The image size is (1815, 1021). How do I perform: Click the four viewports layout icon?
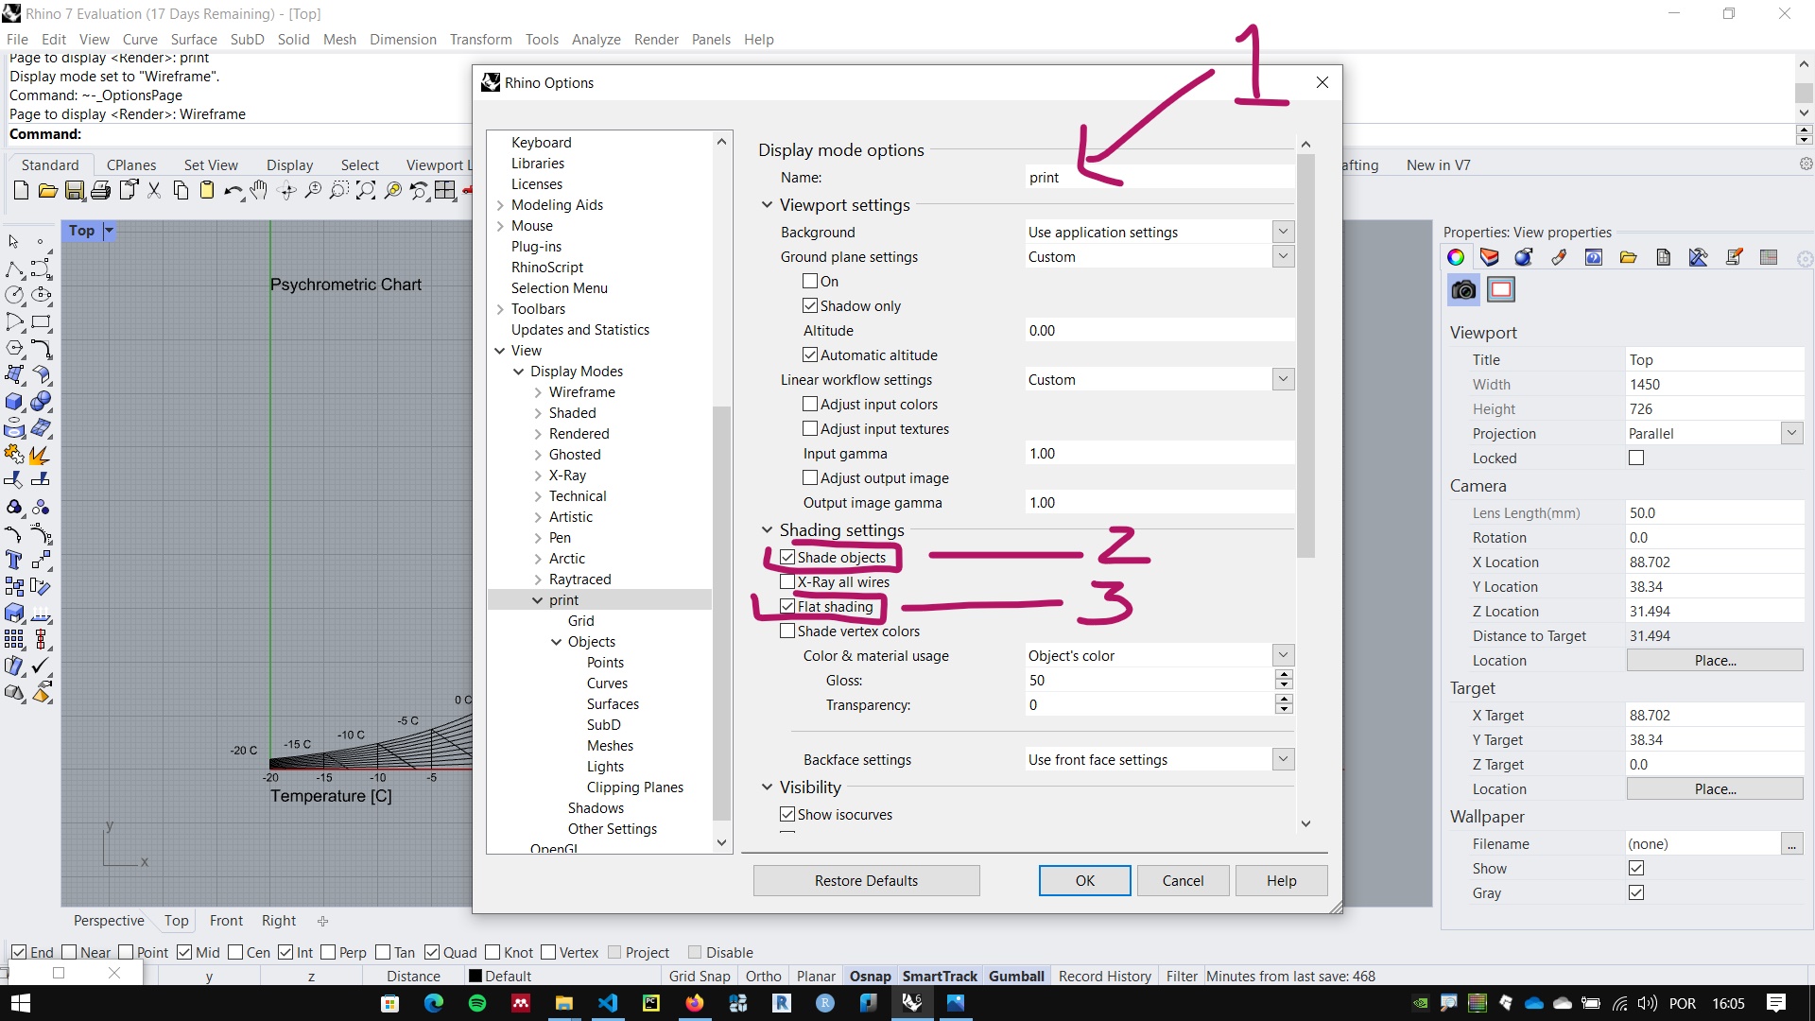(x=445, y=191)
